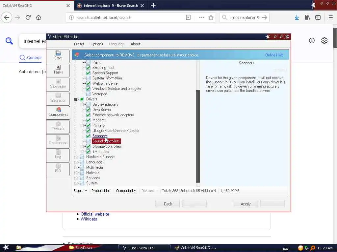Open the Wikidata link on the page
This screenshot has height=252, width=337.
[89, 219]
